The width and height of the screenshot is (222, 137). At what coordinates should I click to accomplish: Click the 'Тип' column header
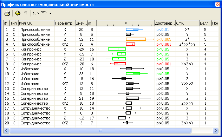[x=14, y=23]
